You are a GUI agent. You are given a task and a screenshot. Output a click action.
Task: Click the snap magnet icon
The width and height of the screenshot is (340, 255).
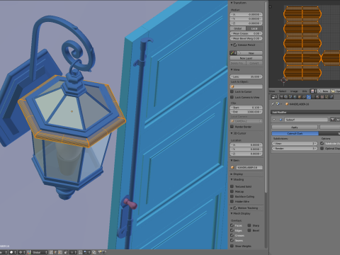pos(80,252)
